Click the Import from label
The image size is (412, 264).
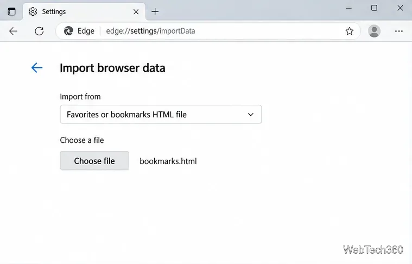80,97
